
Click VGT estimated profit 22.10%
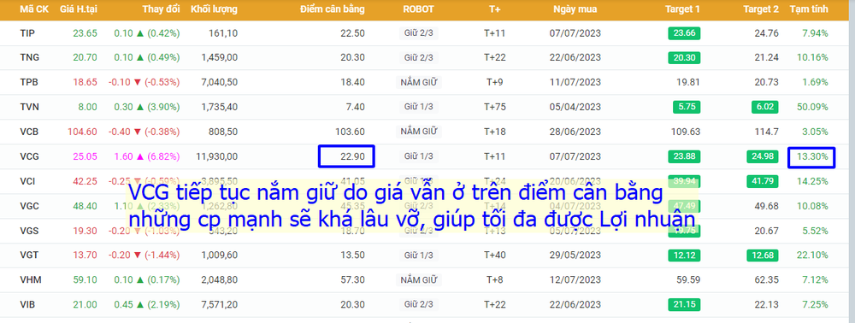point(812,255)
